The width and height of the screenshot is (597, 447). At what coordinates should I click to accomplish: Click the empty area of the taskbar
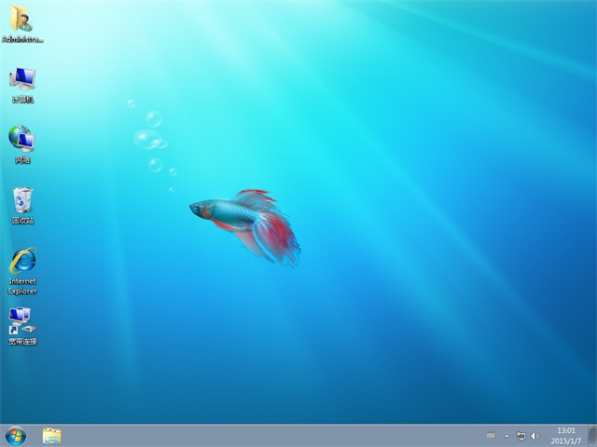pos(280,435)
